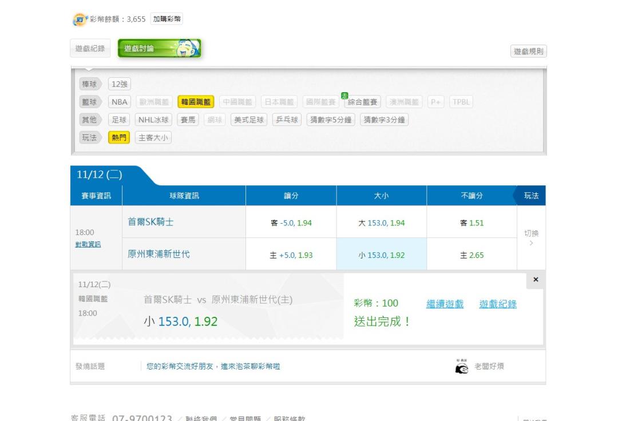Open the hot topic discussion link
This screenshot has height=421, width=618.
click(x=213, y=367)
